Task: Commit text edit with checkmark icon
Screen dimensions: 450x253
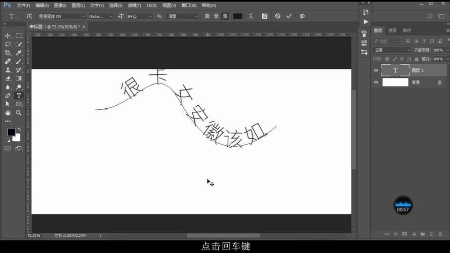Action: [289, 16]
